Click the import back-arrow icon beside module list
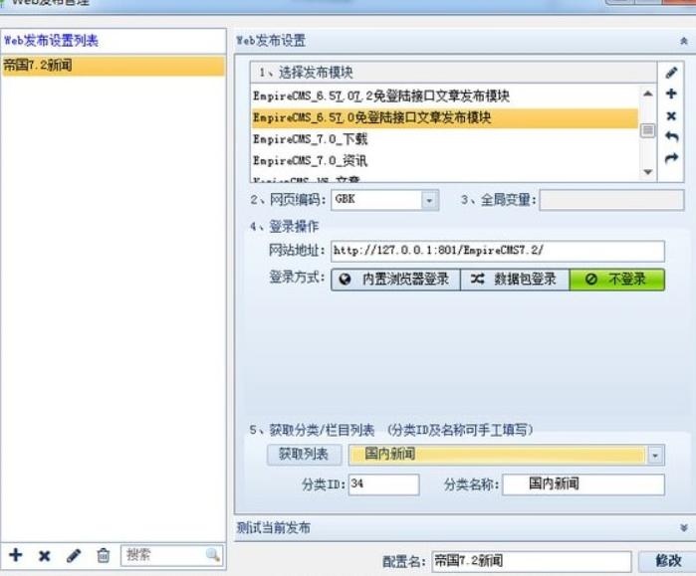 [671, 136]
